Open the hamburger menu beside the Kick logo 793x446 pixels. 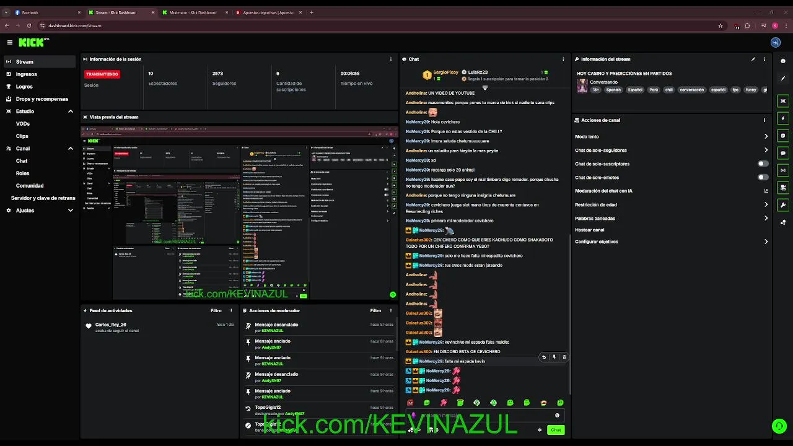click(10, 43)
